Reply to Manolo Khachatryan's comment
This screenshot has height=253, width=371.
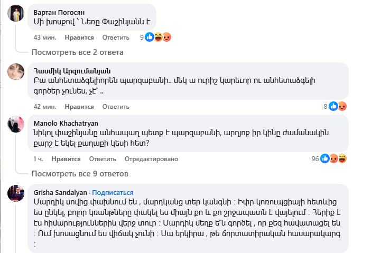click(103, 159)
